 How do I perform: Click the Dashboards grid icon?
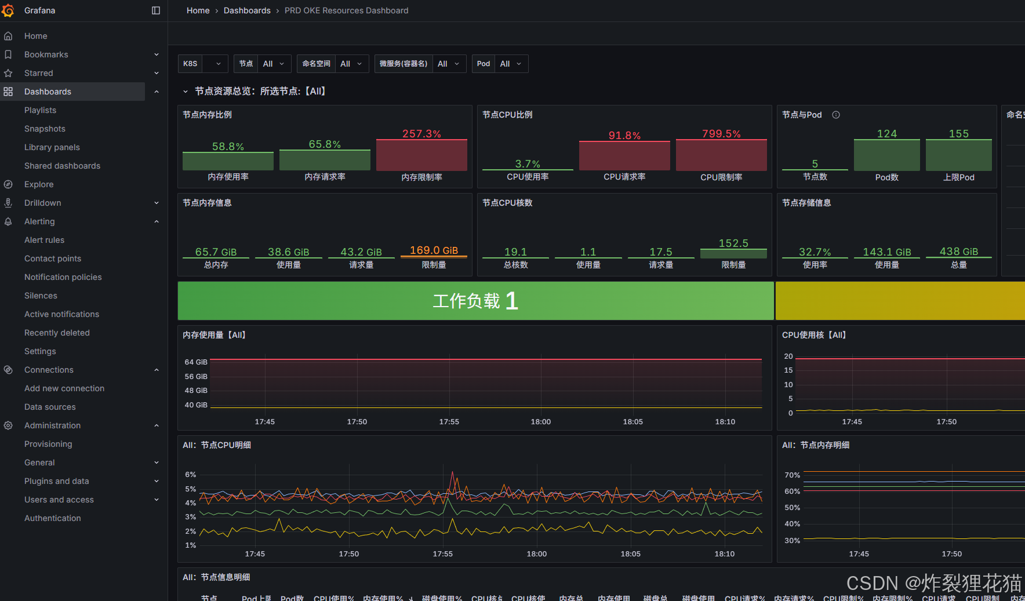tap(8, 92)
